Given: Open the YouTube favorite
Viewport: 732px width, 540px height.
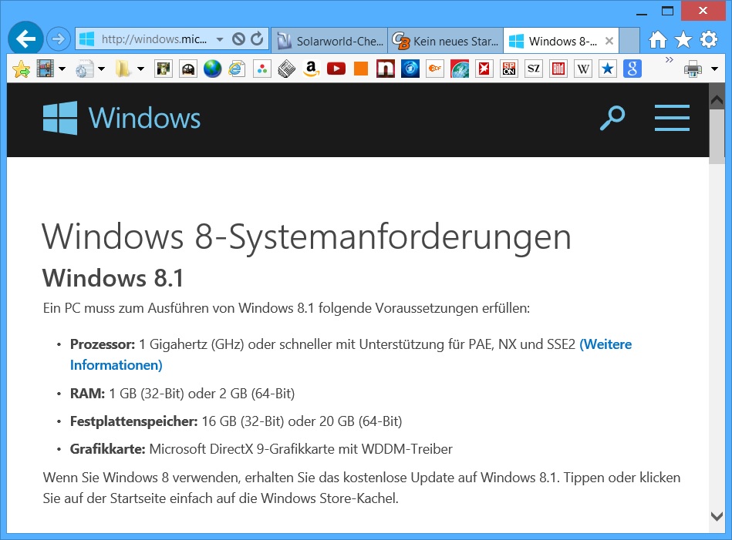Looking at the screenshot, I should (336, 69).
